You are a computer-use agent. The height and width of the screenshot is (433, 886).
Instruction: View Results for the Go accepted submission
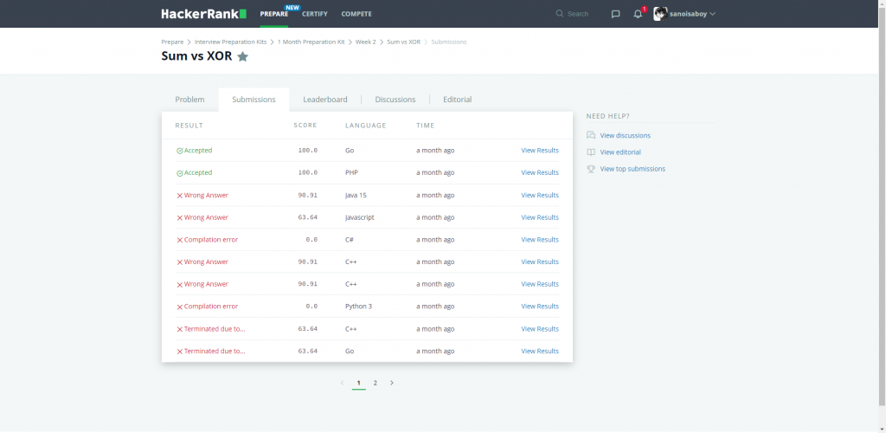[x=540, y=151]
